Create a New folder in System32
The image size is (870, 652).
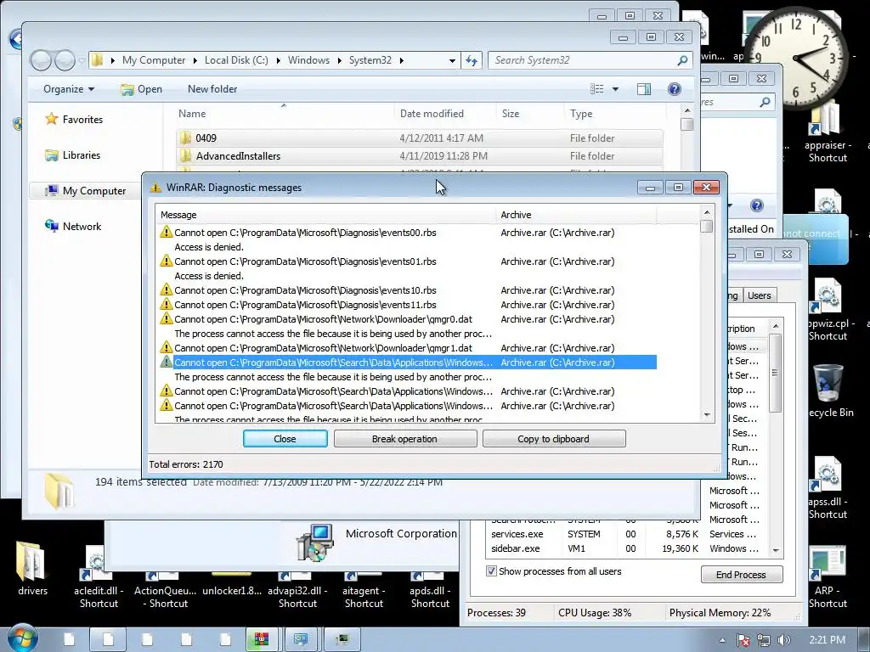tap(212, 88)
